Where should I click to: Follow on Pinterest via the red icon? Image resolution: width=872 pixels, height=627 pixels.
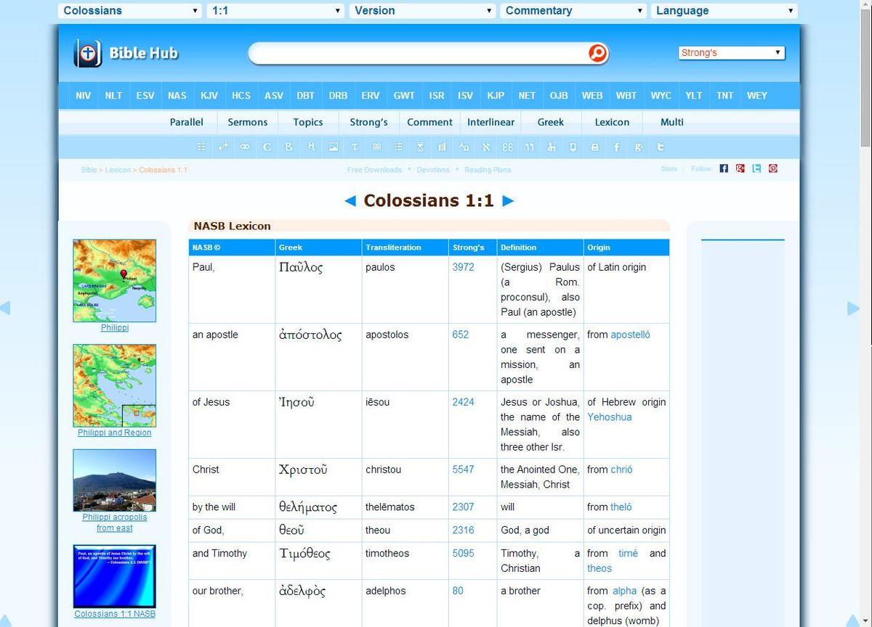(x=773, y=168)
